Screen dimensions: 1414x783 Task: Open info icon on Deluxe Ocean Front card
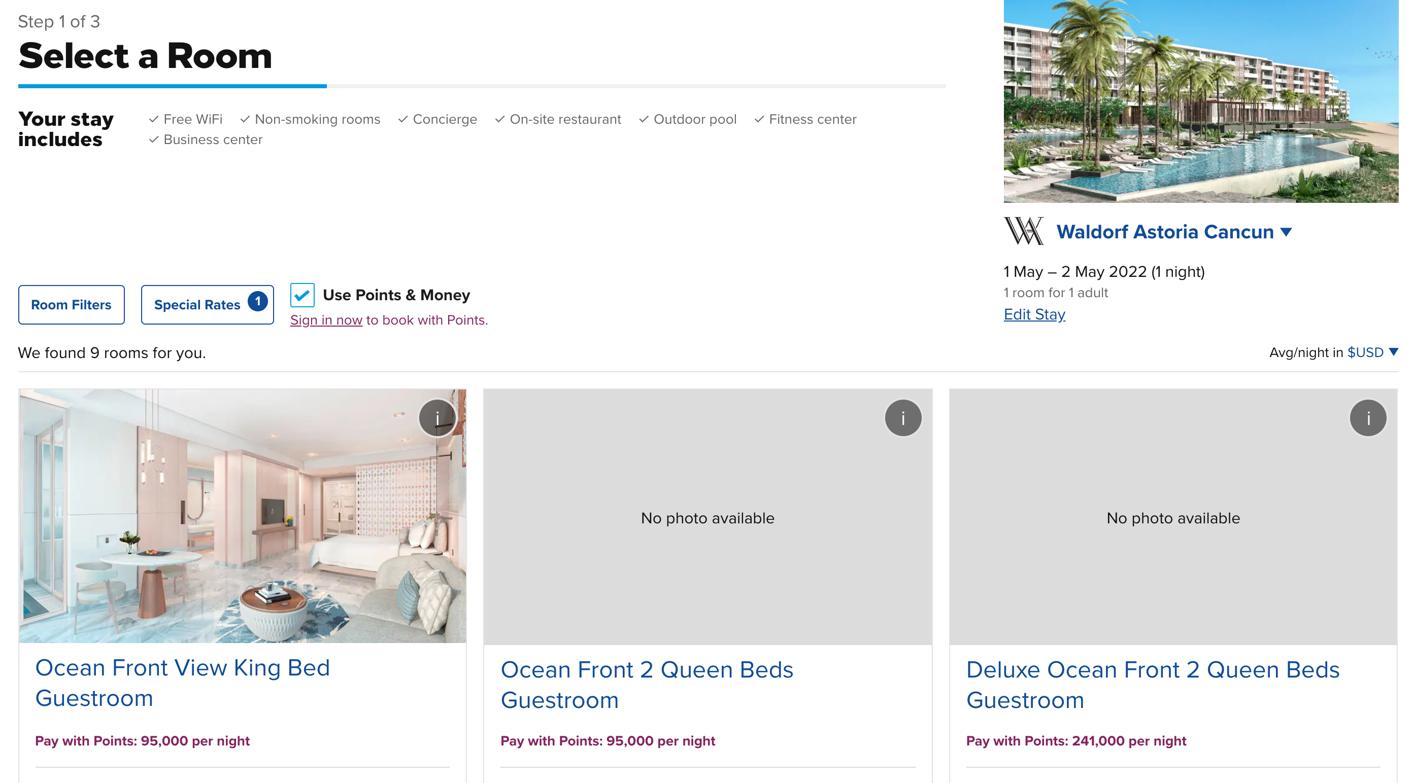coord(1367,418)
